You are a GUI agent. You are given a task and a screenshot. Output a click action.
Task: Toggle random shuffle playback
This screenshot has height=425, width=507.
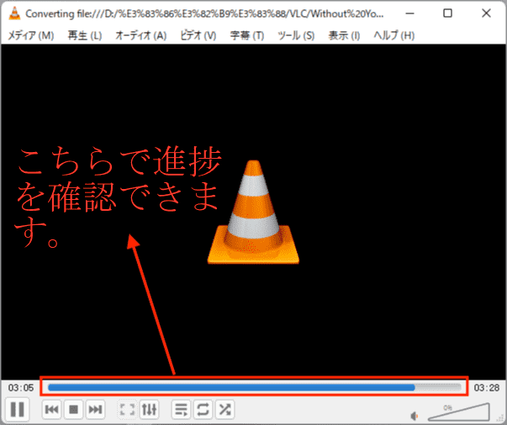point(224,410)
